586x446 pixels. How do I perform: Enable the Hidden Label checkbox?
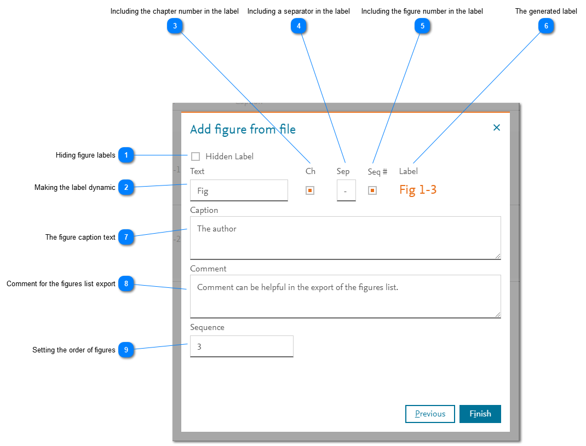196,157
